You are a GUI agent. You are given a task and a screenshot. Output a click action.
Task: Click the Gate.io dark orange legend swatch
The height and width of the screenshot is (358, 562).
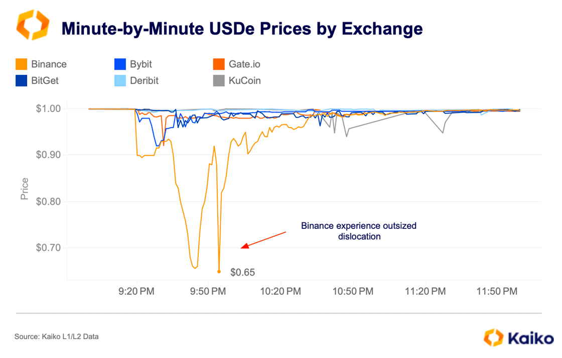(x=218, y=64)
